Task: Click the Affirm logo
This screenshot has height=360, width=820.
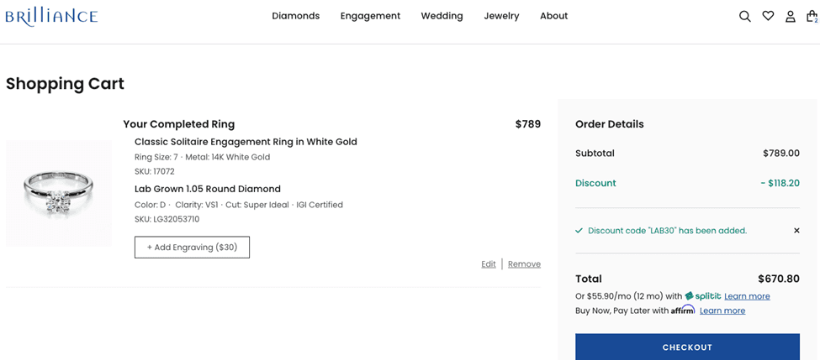Action: pos(683,310)
